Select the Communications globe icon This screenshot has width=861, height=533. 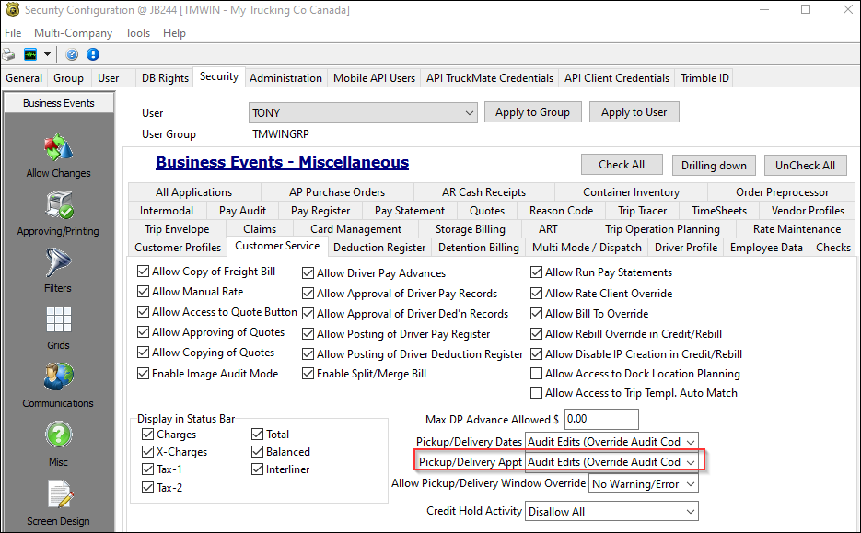point(58,377)
